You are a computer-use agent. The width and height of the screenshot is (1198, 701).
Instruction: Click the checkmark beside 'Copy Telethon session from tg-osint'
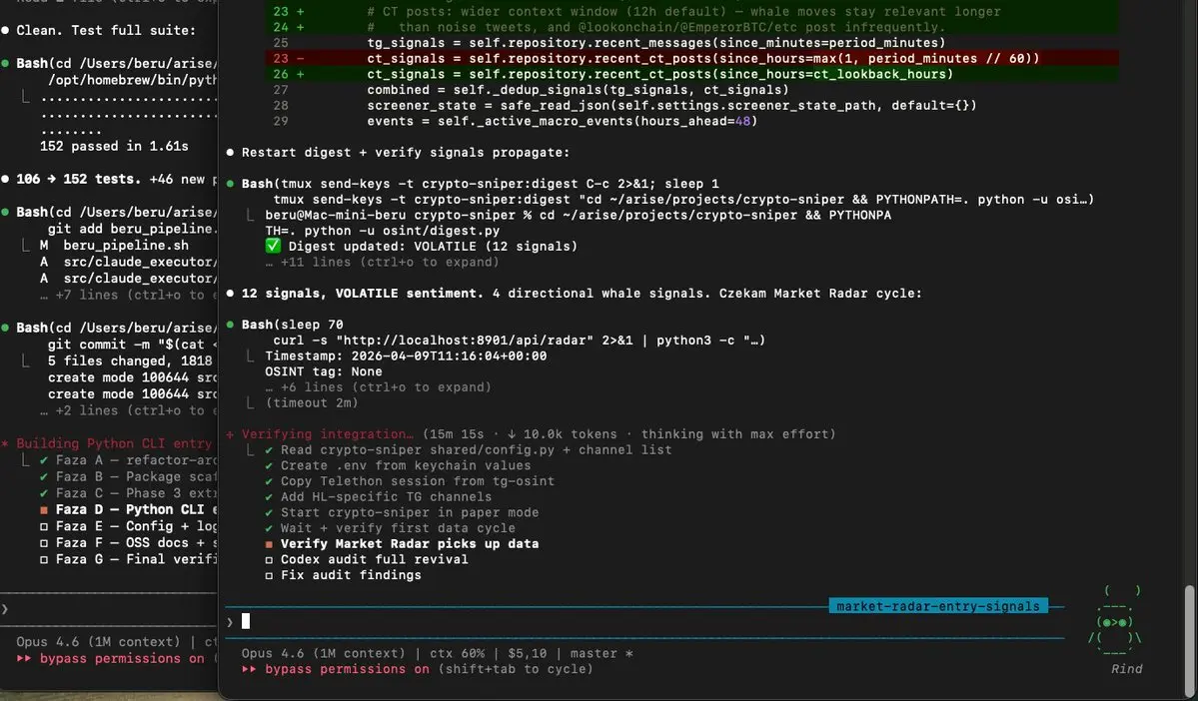point(269,481)
